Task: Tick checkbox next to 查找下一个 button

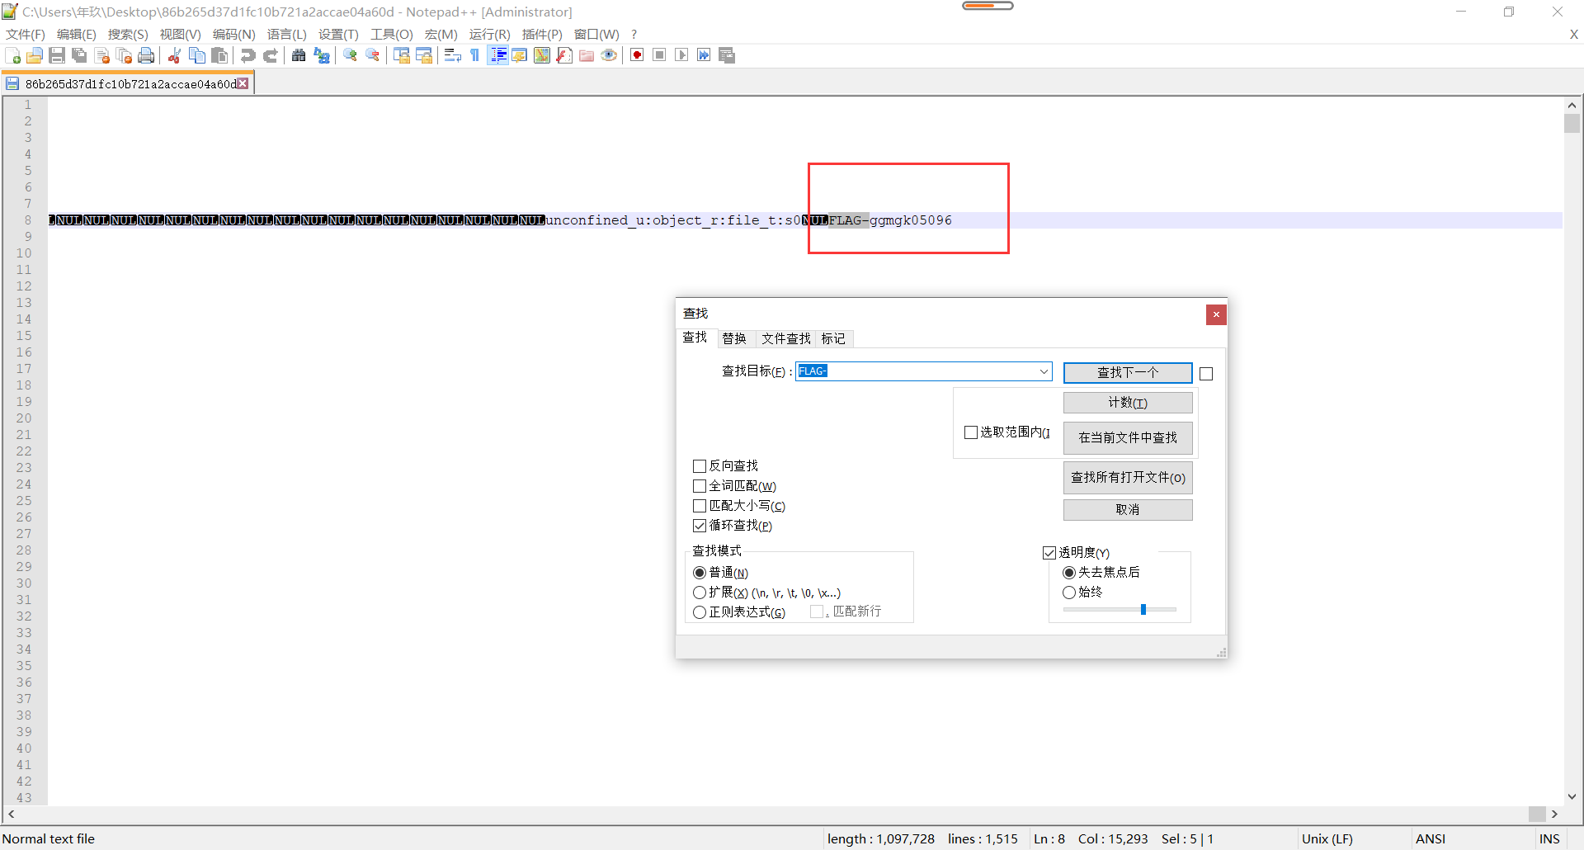Action: tap(1206, 374)
